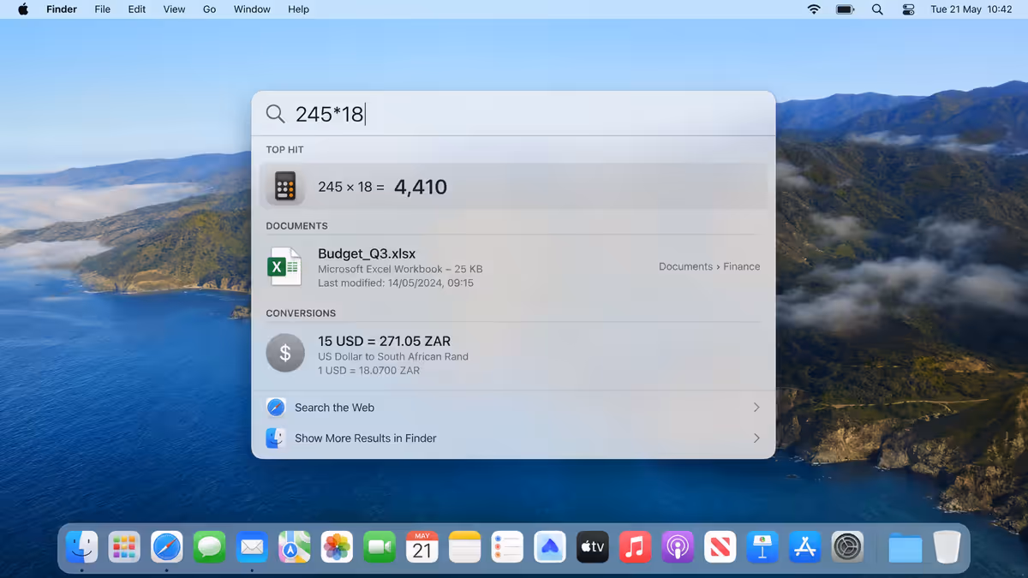Screen dimensions: 1028x578
Task: Click in the Spotlight search field
Action: 531,114
